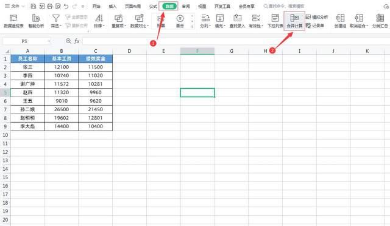This screenshot has width=390, height=226.
Task: Undo the last action in quick toolbar
Action: [x=66, y=6]
